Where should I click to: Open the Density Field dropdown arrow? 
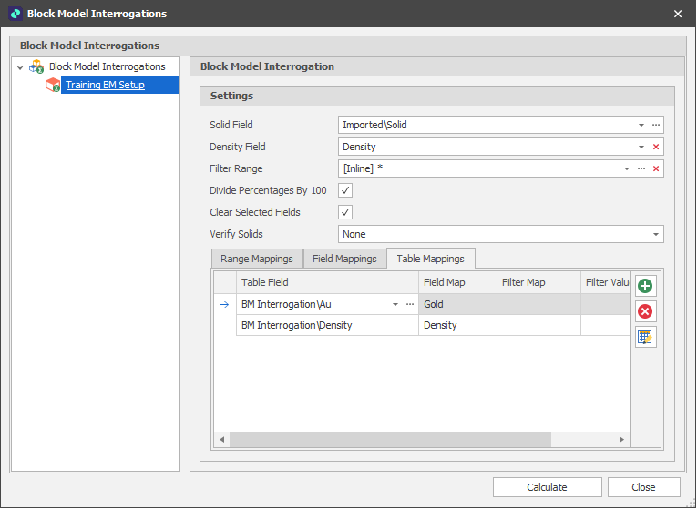tap(641, 147)
